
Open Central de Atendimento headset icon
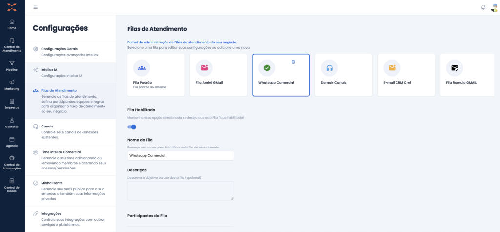[x=12, y=43]
